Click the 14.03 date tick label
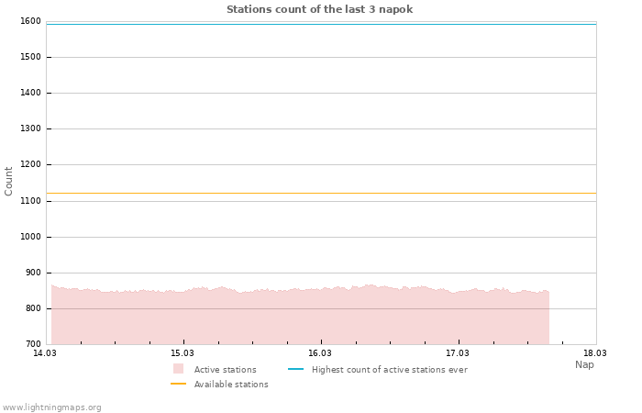Image resolution: width=642 pixels, height=413 pixels. coord(44,352)
